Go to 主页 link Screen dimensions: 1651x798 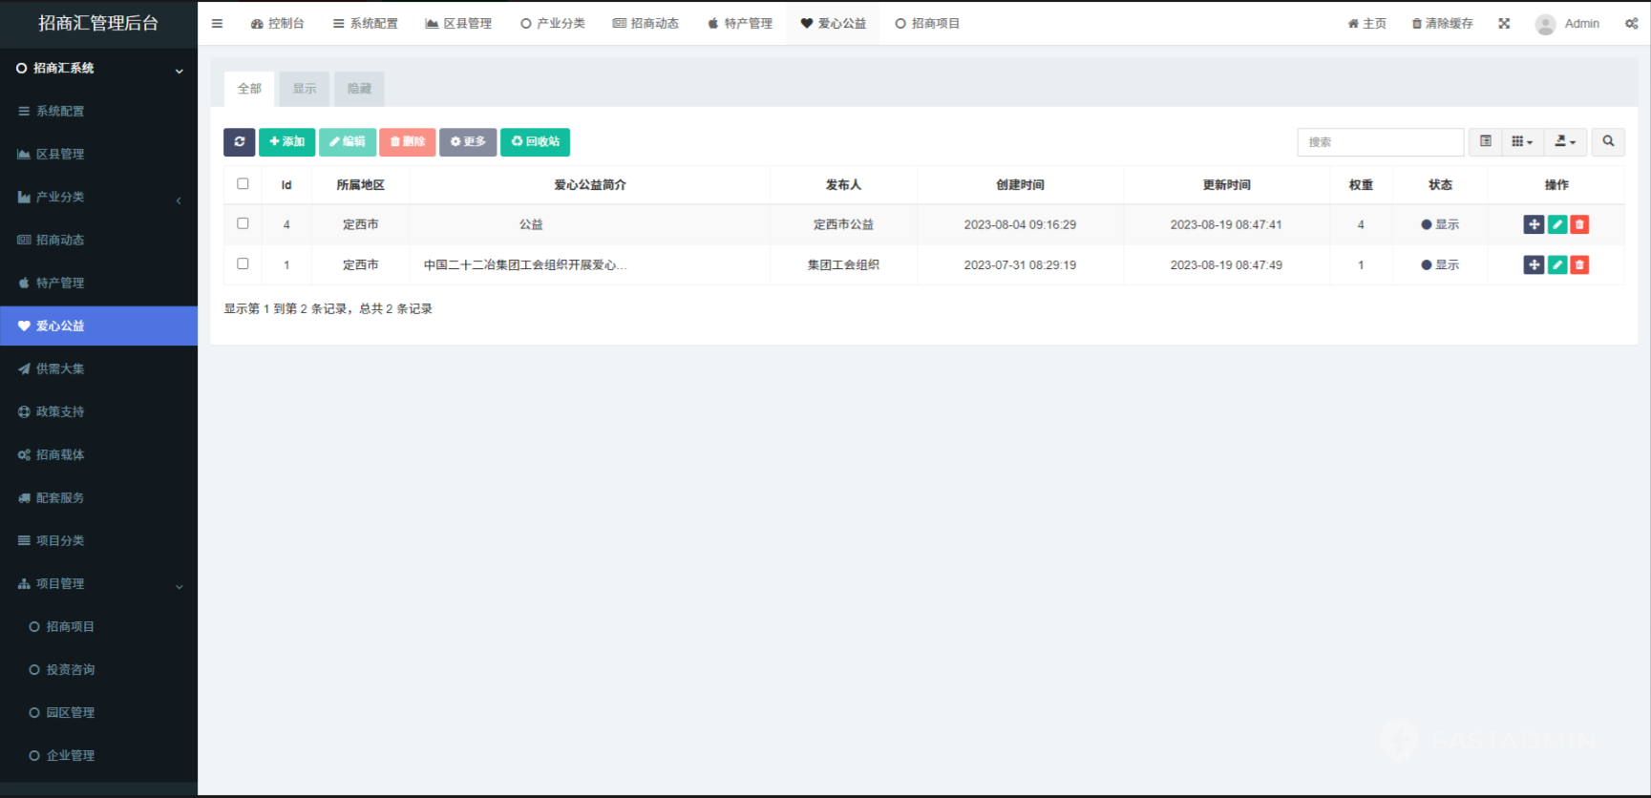pos(1366,23)
